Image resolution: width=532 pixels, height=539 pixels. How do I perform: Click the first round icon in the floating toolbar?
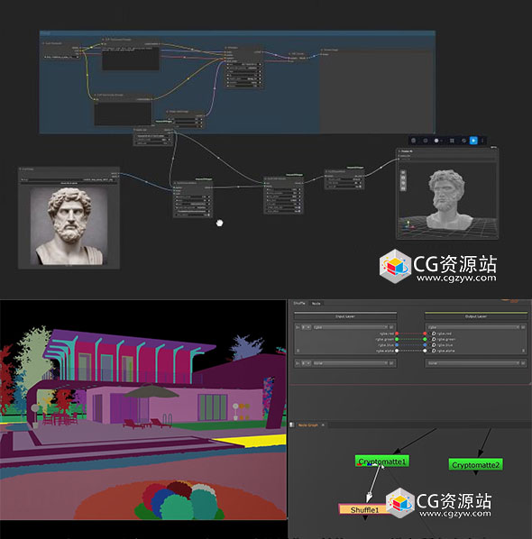click(x=413, y=141)
